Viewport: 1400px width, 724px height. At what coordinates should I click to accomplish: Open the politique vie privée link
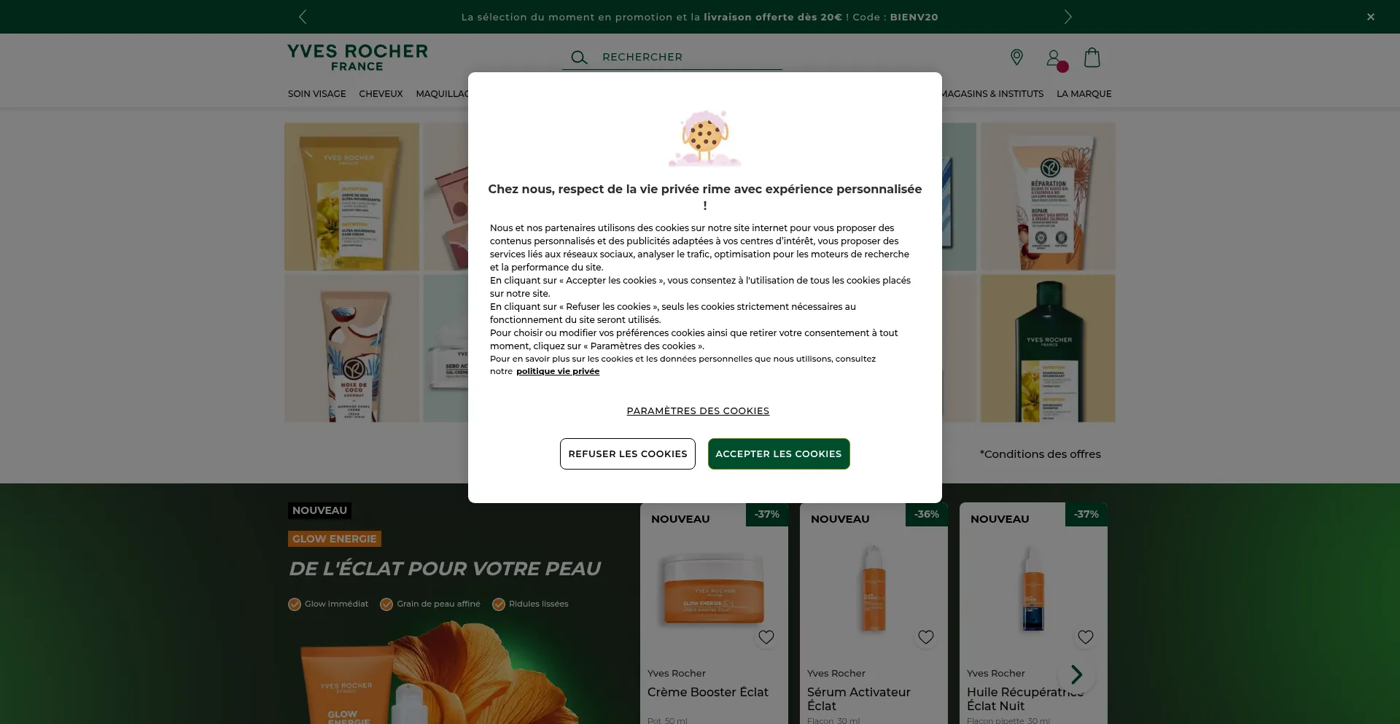pos(558,371)
